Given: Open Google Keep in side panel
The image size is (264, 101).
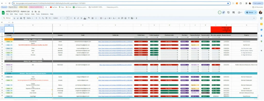Looking at the screenshot, I should [x=261, y=24].
